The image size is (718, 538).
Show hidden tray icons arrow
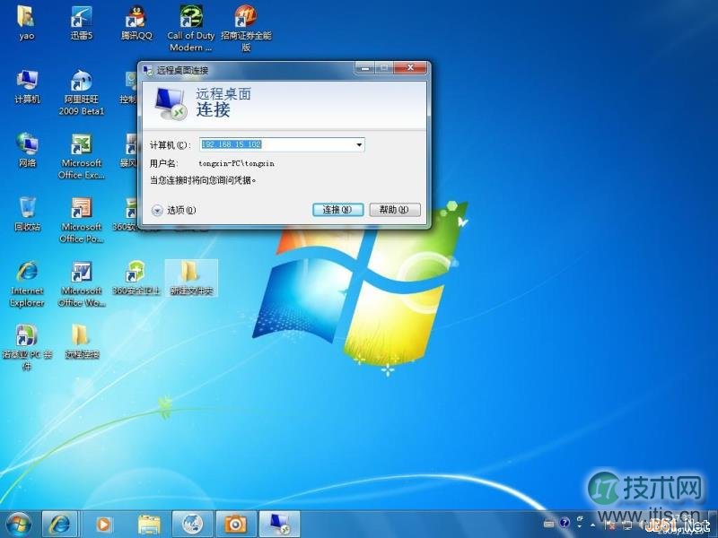tap(592, 525)
